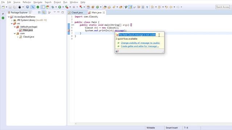This screenshot has height=130, width=232.
Task: Collapse the com package node
Action: [x=15, y=34]
